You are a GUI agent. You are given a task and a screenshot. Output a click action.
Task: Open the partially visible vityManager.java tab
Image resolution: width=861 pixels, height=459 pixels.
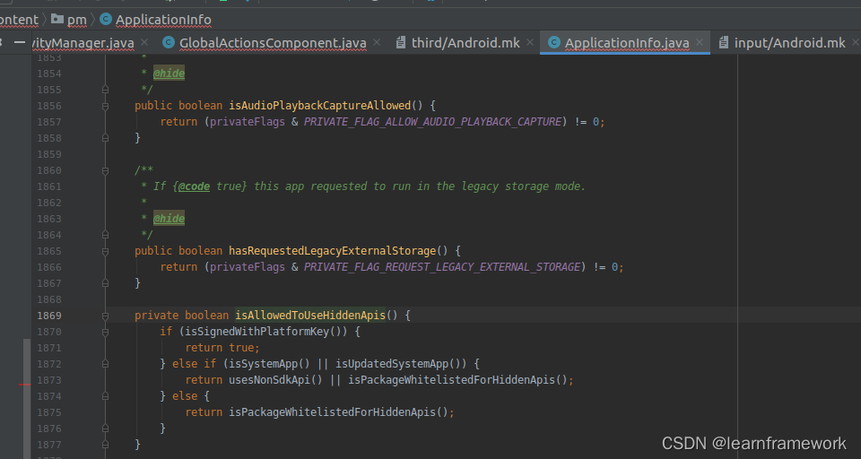pos(83,43)
